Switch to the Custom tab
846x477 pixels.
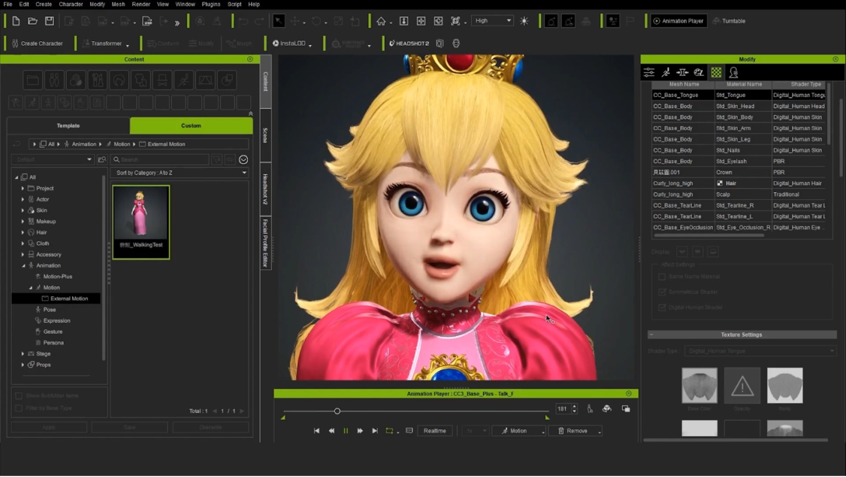(191, 125)
